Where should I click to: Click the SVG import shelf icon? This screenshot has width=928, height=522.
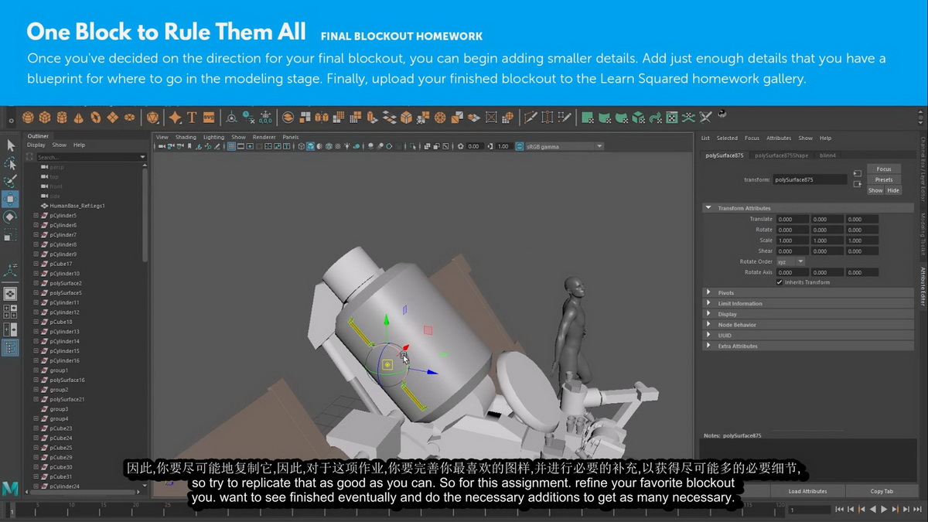pyautogui.click(x=209, y=118)
